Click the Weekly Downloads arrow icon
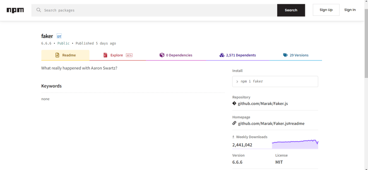This screenshot has height=170, width=368. (233, 137)
